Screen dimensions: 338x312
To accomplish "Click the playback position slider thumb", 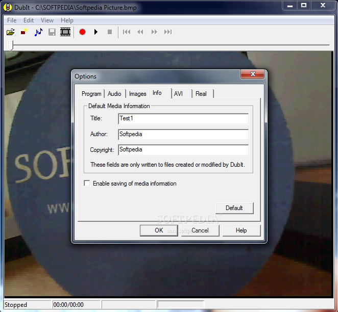I will tap(11, 45).
